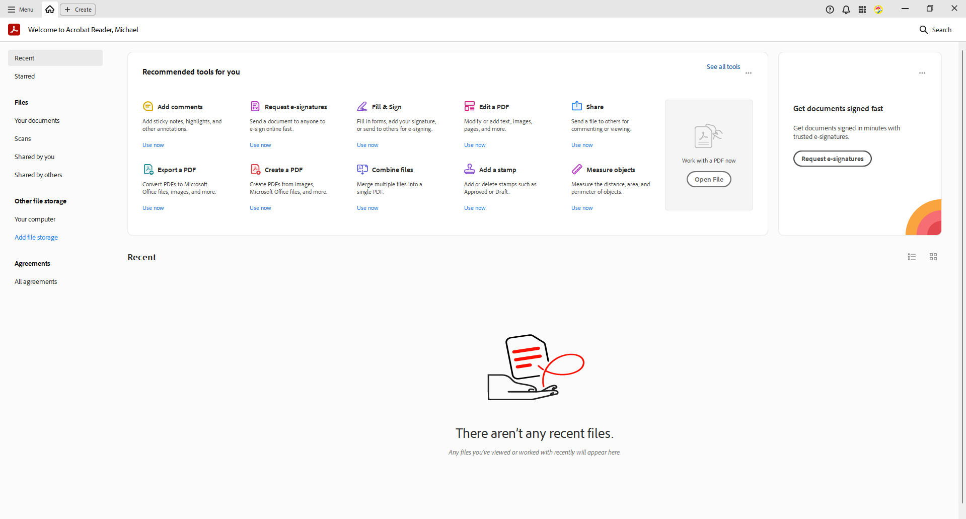Open the apps grid launcher icon
This screenshot has width=966, height=519.
[x=862, y=10]
